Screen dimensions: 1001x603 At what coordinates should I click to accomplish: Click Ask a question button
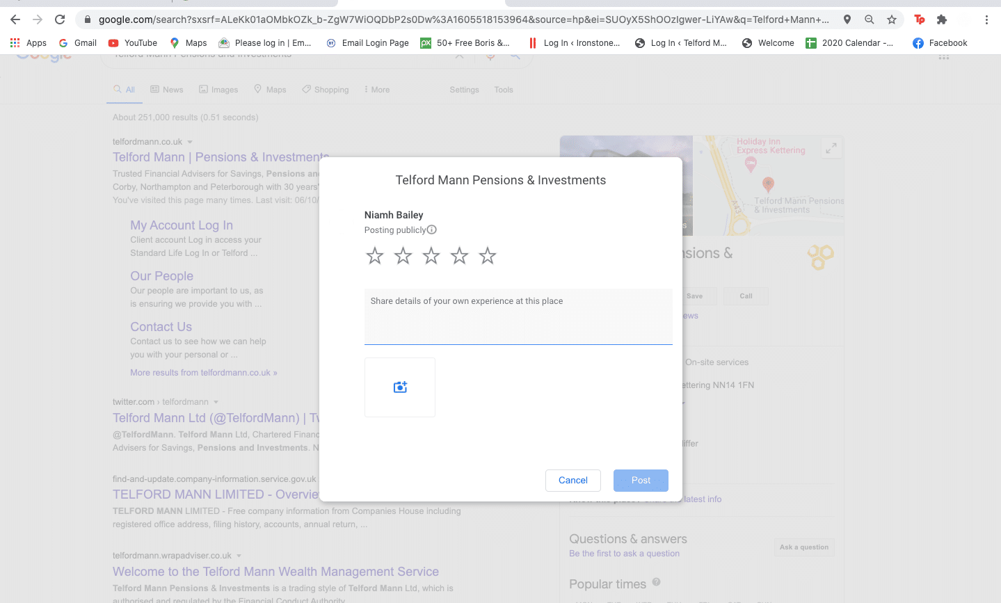pos(804,547)
